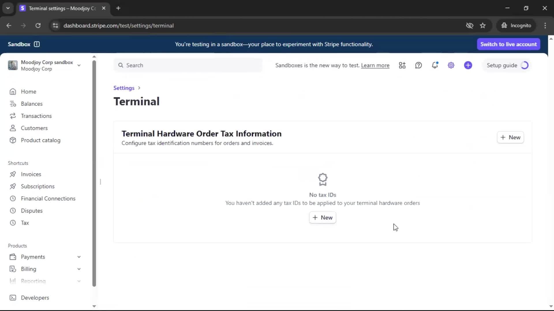554x311 pixels.
Task: Click the Settings breadcrumb link
Action: click(124, 88)
